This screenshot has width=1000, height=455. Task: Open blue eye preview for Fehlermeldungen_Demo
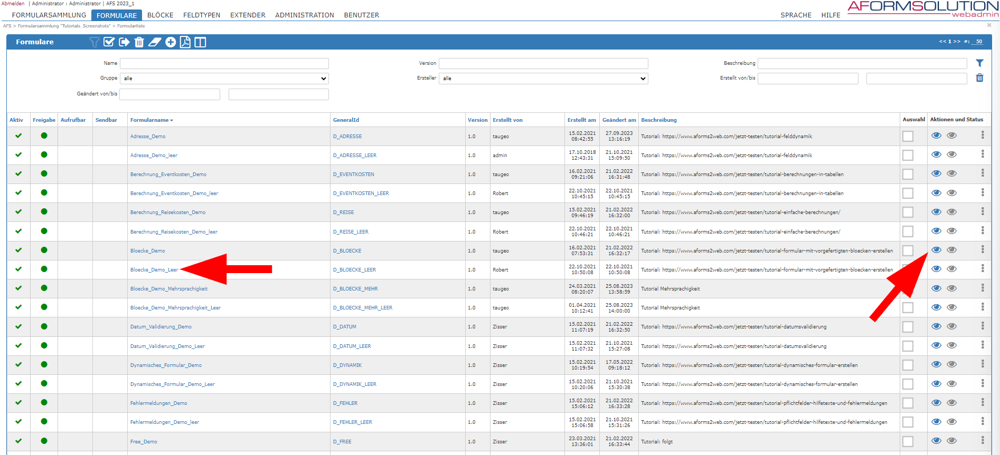pos(936,403)
